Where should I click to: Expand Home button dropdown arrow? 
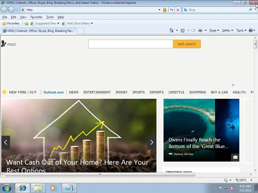(177, 30)
